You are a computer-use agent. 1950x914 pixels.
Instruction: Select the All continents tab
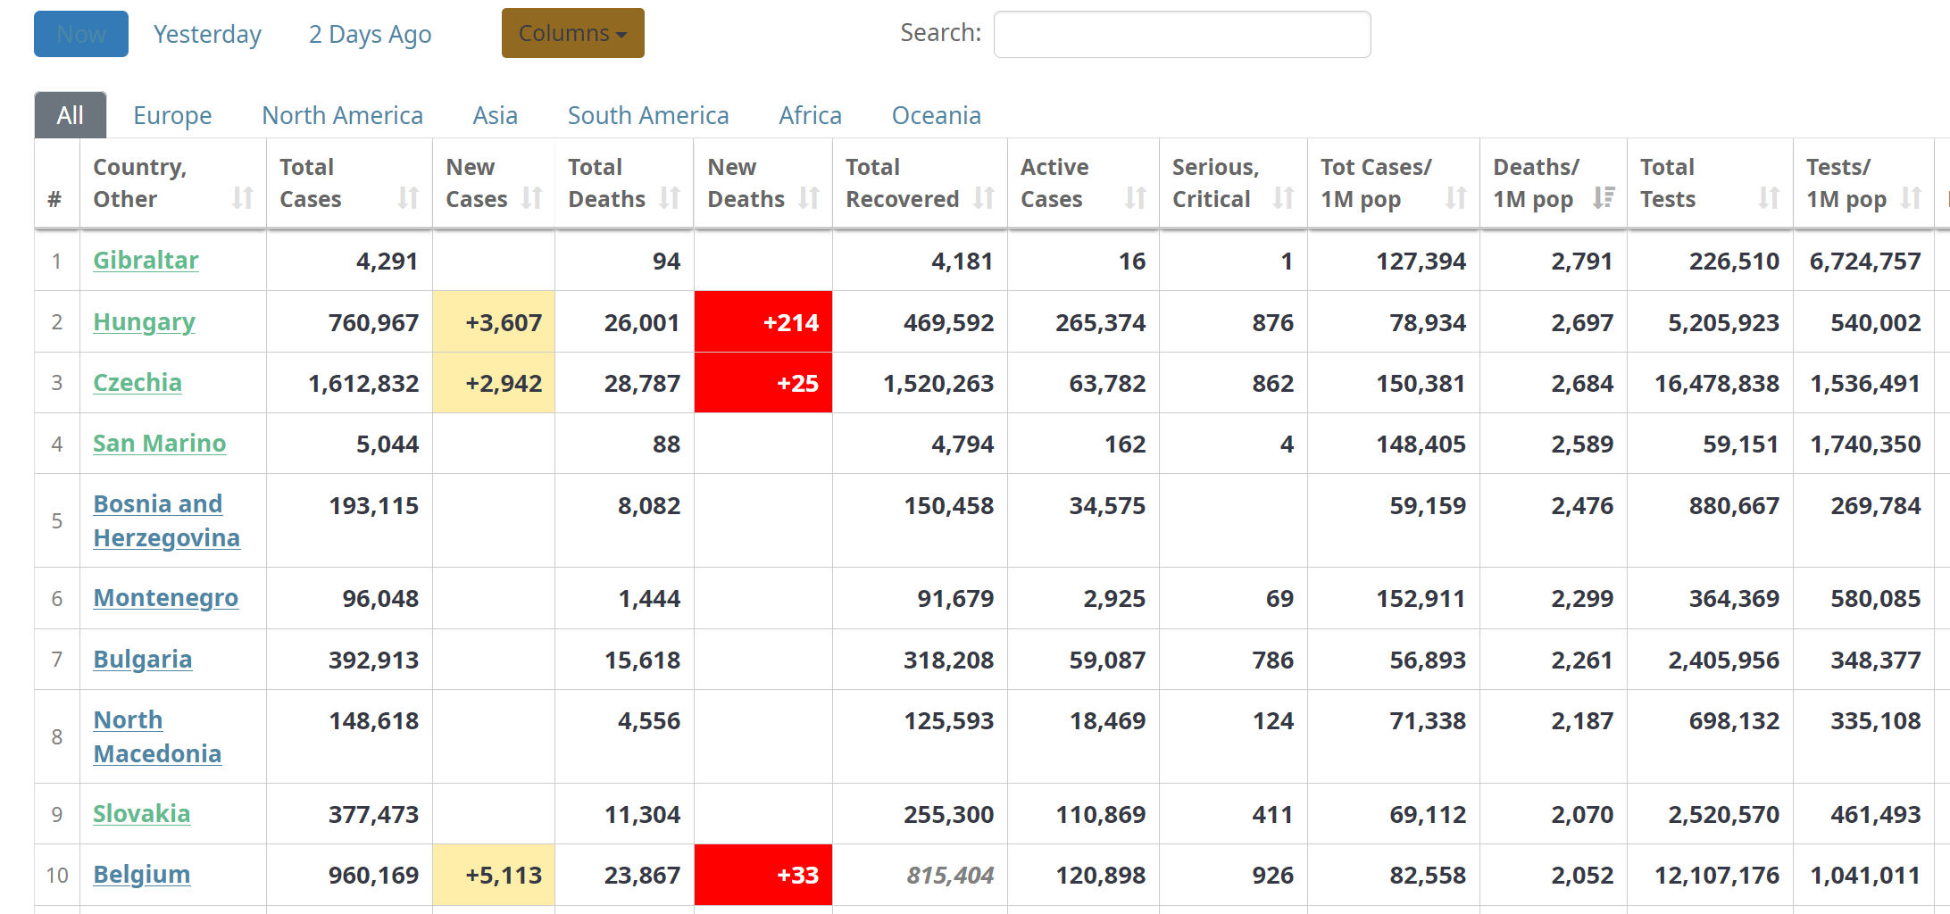(71, 115)
